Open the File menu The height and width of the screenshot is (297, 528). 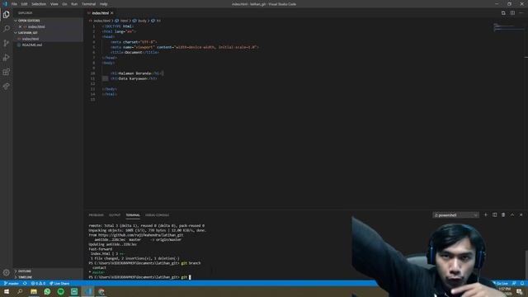[x=14, y=4]
